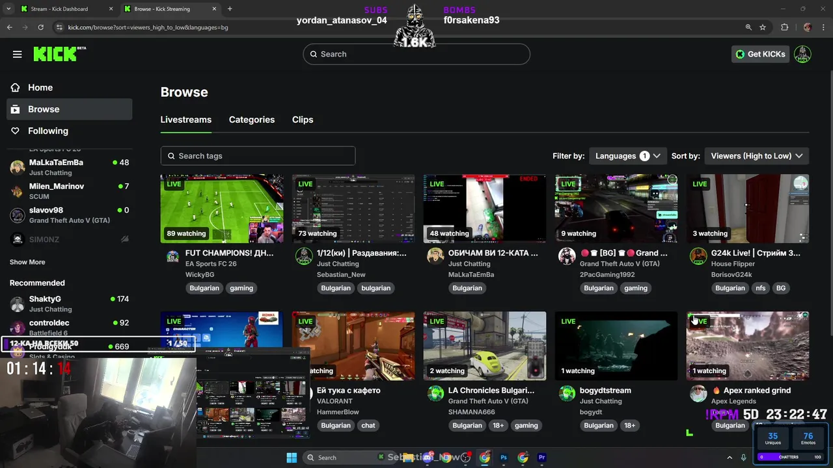This screenshot has width=833, height=468.
Task: Reload the current page
Action: tap(40, 27)
